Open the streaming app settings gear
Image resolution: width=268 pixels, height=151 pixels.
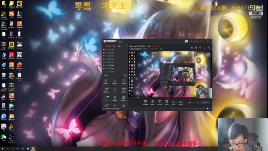(x=198, y=103)
